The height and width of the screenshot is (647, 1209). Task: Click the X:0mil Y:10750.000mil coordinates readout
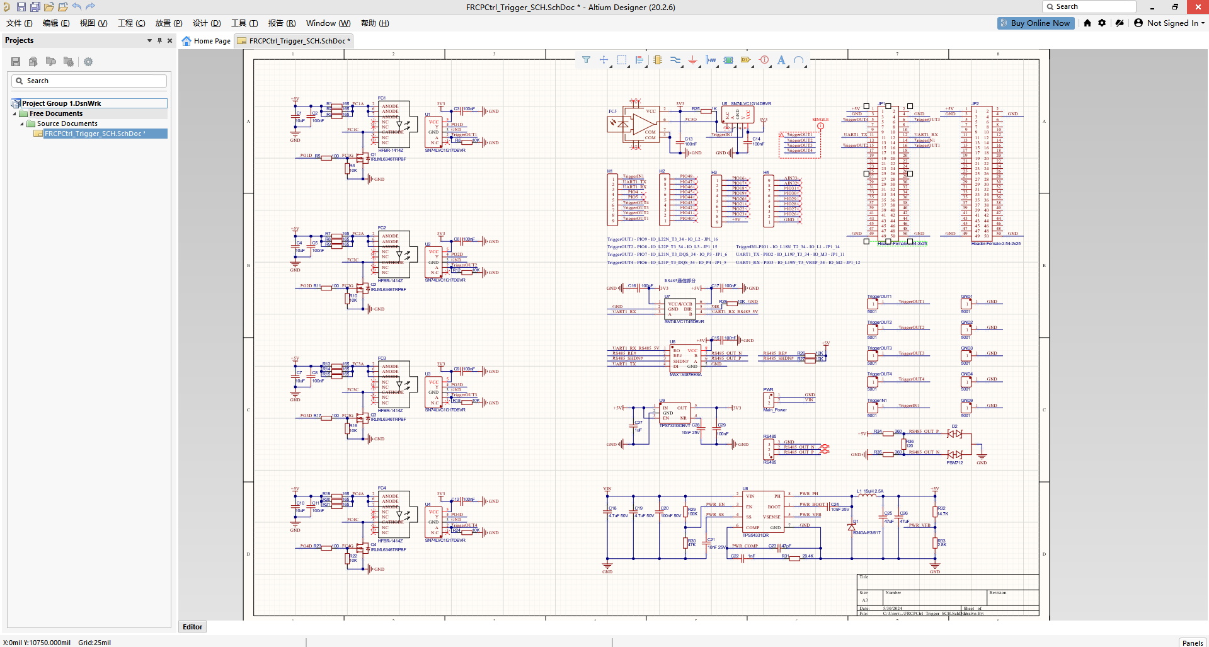[x=37, y=643]
